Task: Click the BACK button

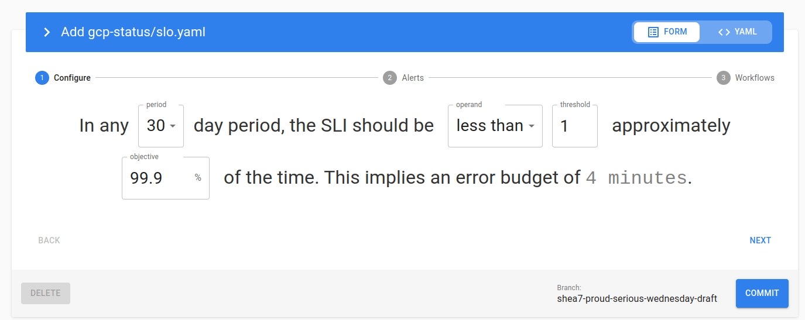Action: tap(49, 240)
